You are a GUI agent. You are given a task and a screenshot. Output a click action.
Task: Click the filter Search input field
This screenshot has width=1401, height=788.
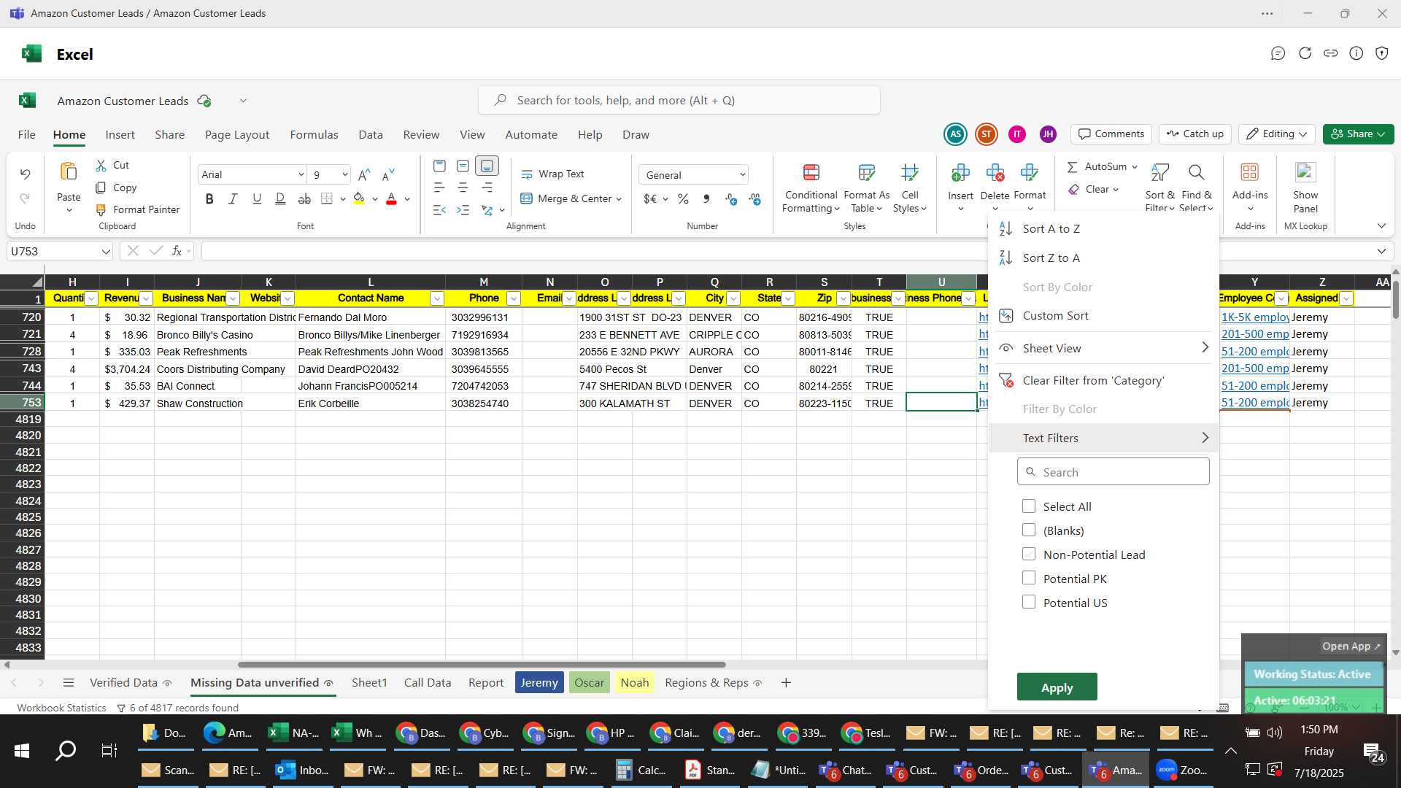pyautogui.click(x=1113, y=472)
